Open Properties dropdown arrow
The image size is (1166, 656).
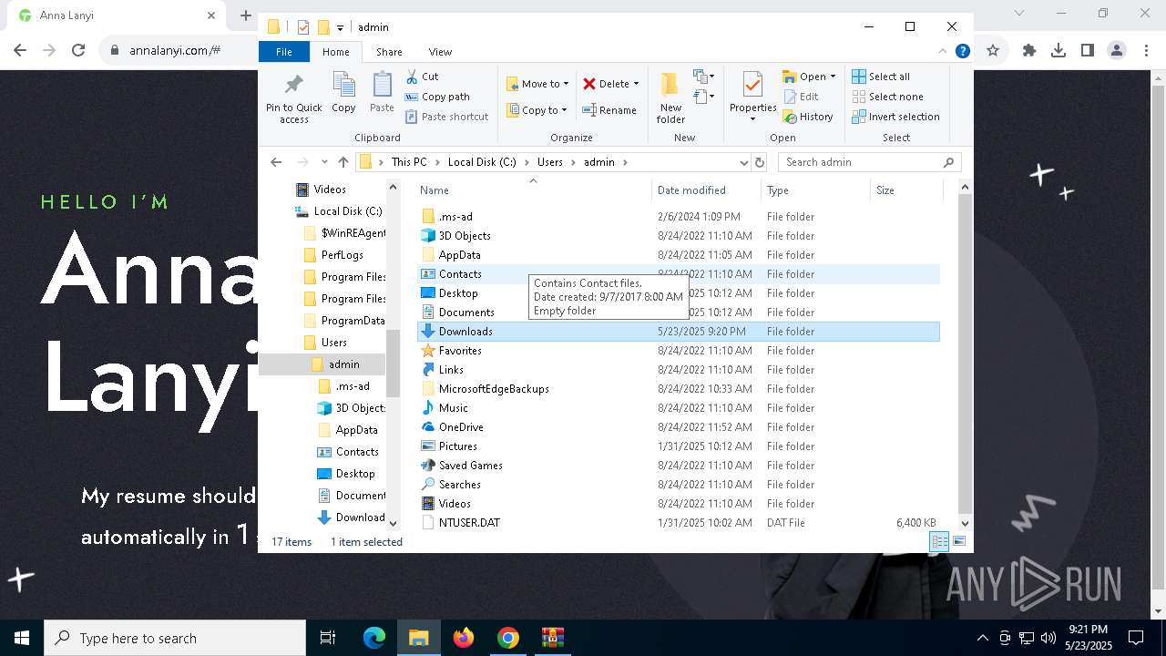(x=752, y=119)
